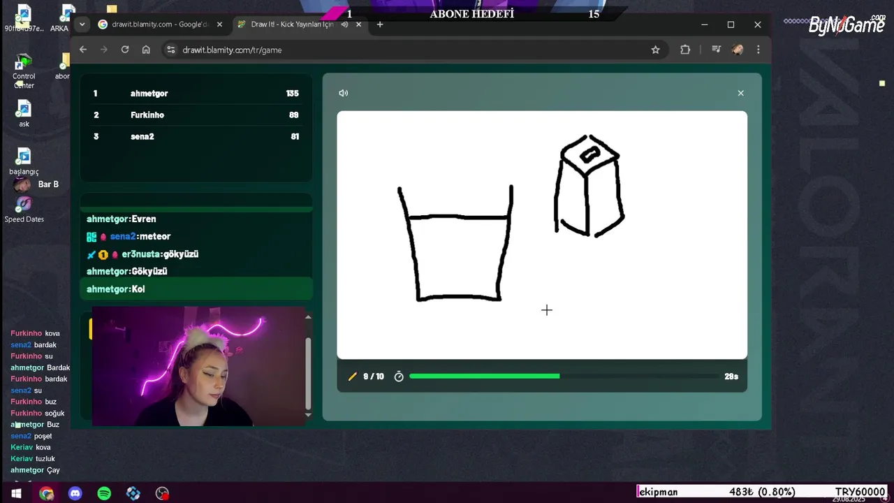
Task: Open Discord from the taskbar
Action: pyautogui.click(x=75, y=493)
